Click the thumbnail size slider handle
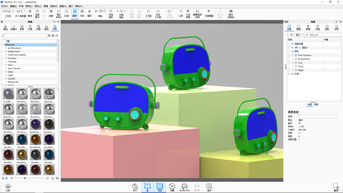The height and width of the screenshot is (193, 343). 25,178
